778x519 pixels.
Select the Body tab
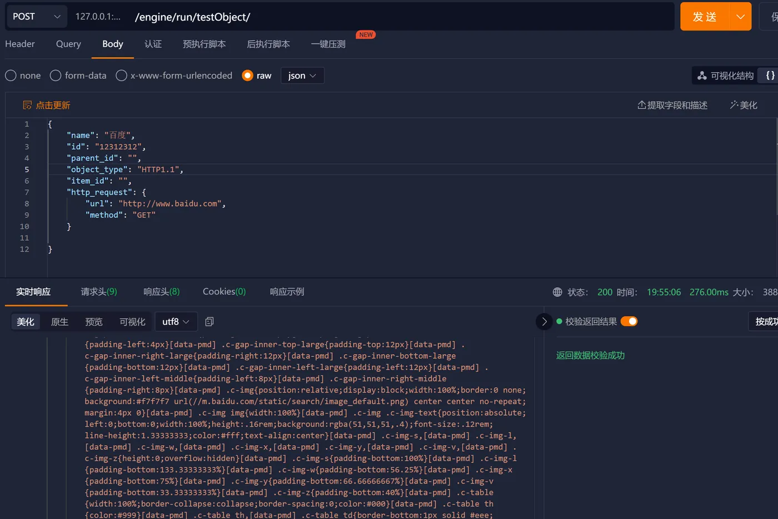coord(113,44)
